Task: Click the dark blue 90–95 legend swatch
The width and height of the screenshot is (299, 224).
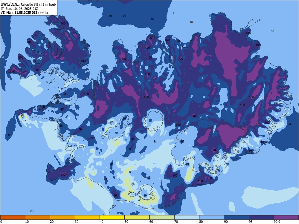Action: [237, 217]
